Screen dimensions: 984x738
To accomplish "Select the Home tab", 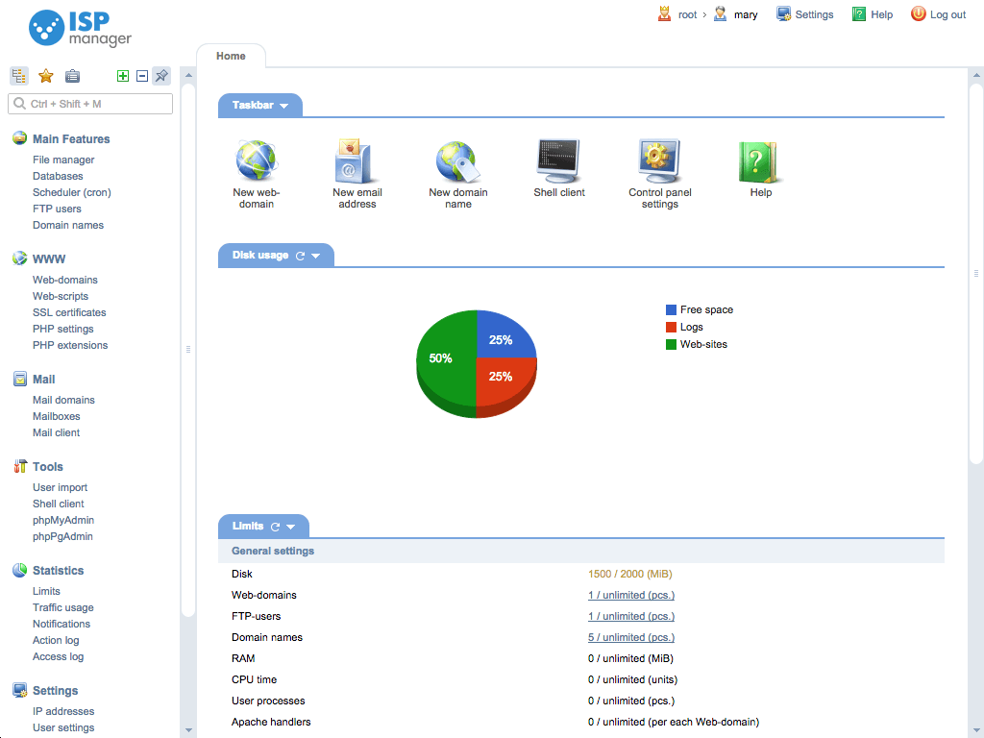I will tap(231, 56).
